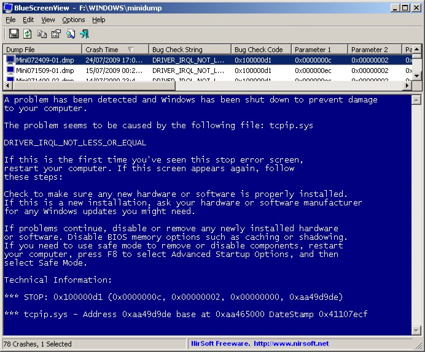Maximize the BlueScreenView window
425x352 pixels.
pos(405,7)
